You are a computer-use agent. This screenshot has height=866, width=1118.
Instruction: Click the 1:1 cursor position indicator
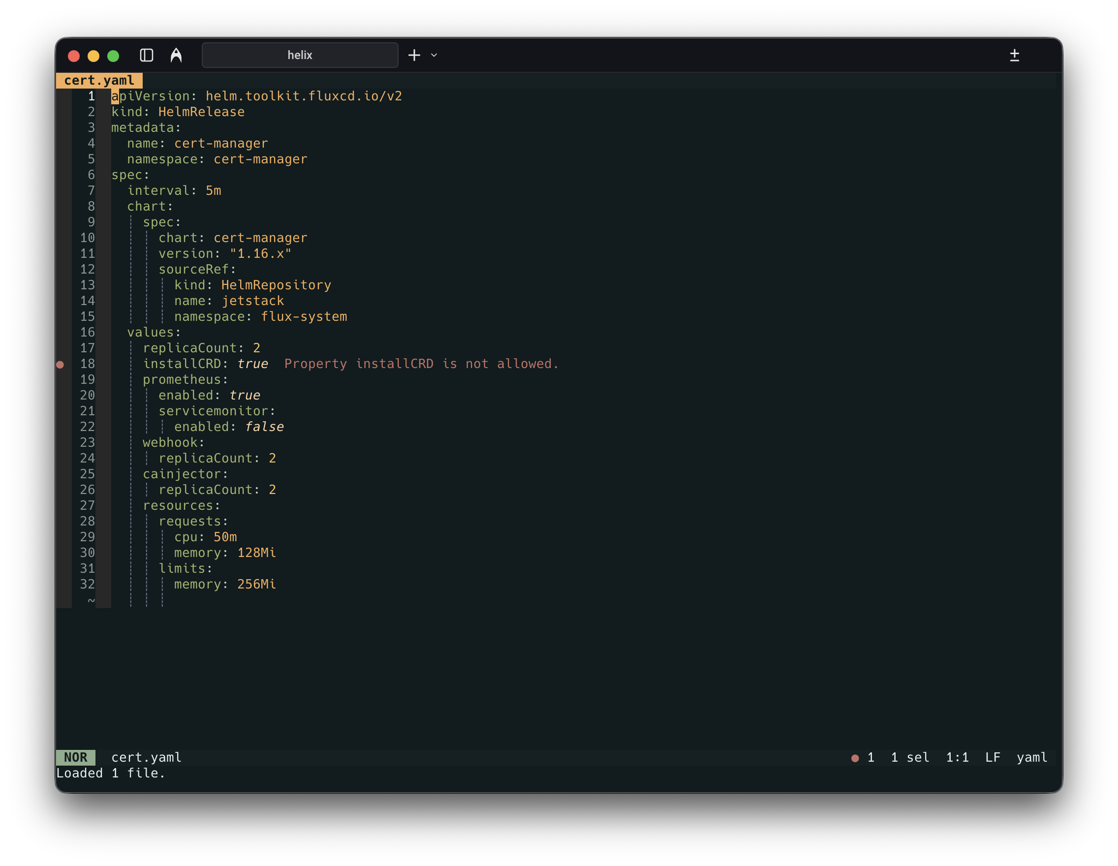(957, 758)
